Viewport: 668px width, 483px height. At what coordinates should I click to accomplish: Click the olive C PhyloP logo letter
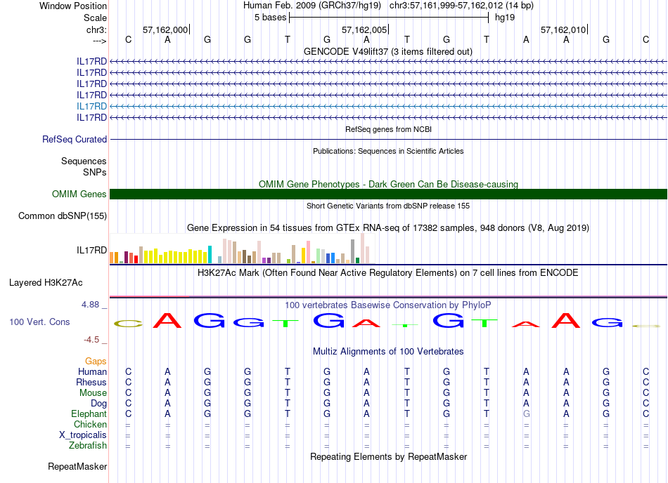128,324
